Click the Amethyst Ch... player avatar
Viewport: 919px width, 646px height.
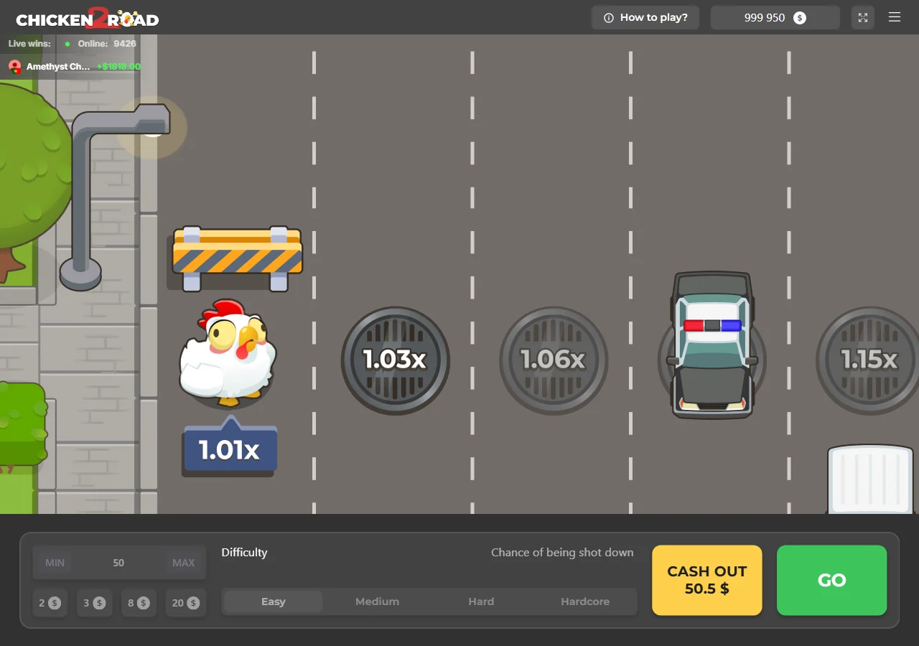point(14,67)
